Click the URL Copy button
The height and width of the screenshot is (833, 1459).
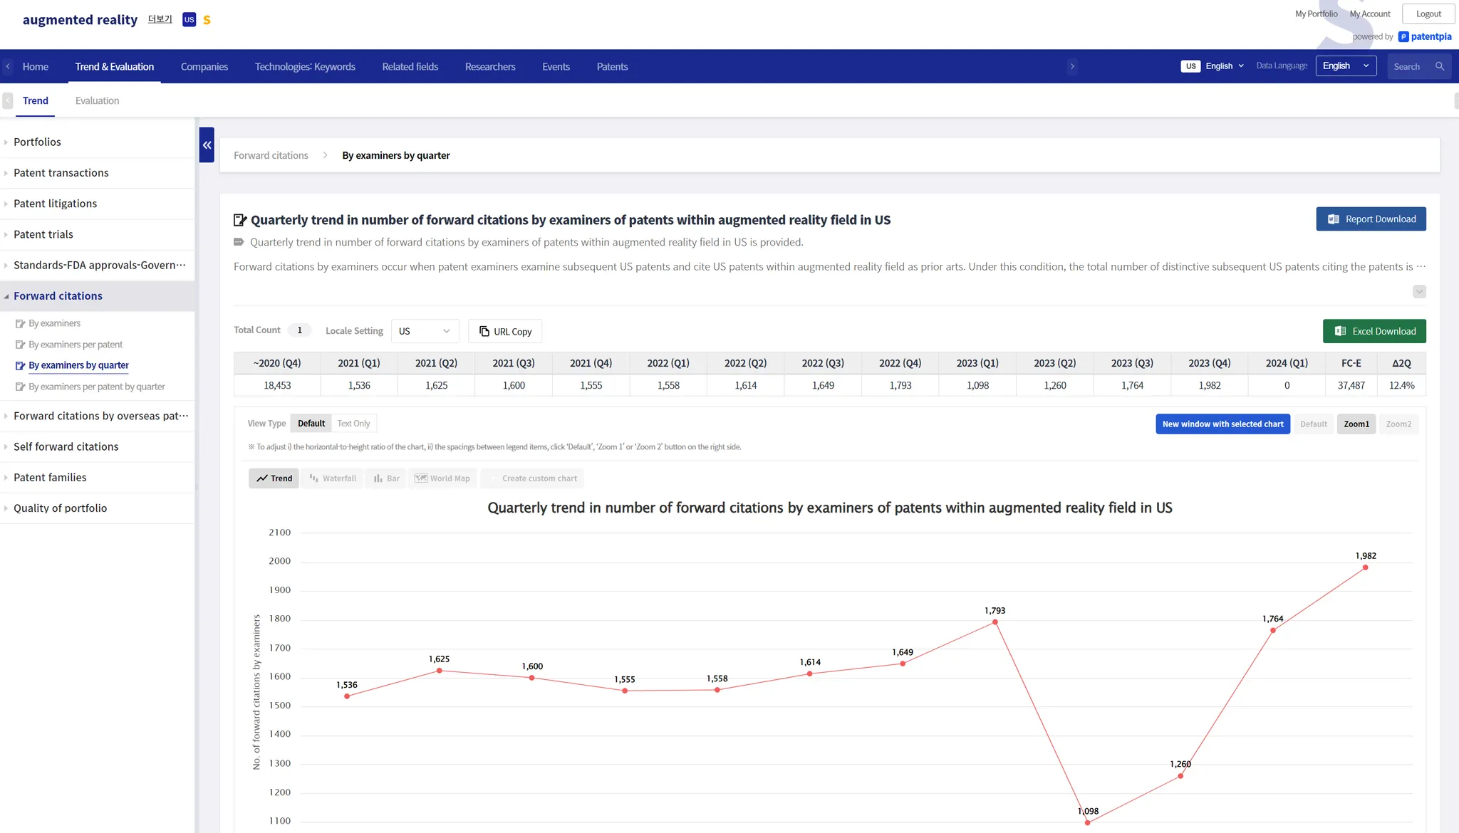tap(505, 332)
